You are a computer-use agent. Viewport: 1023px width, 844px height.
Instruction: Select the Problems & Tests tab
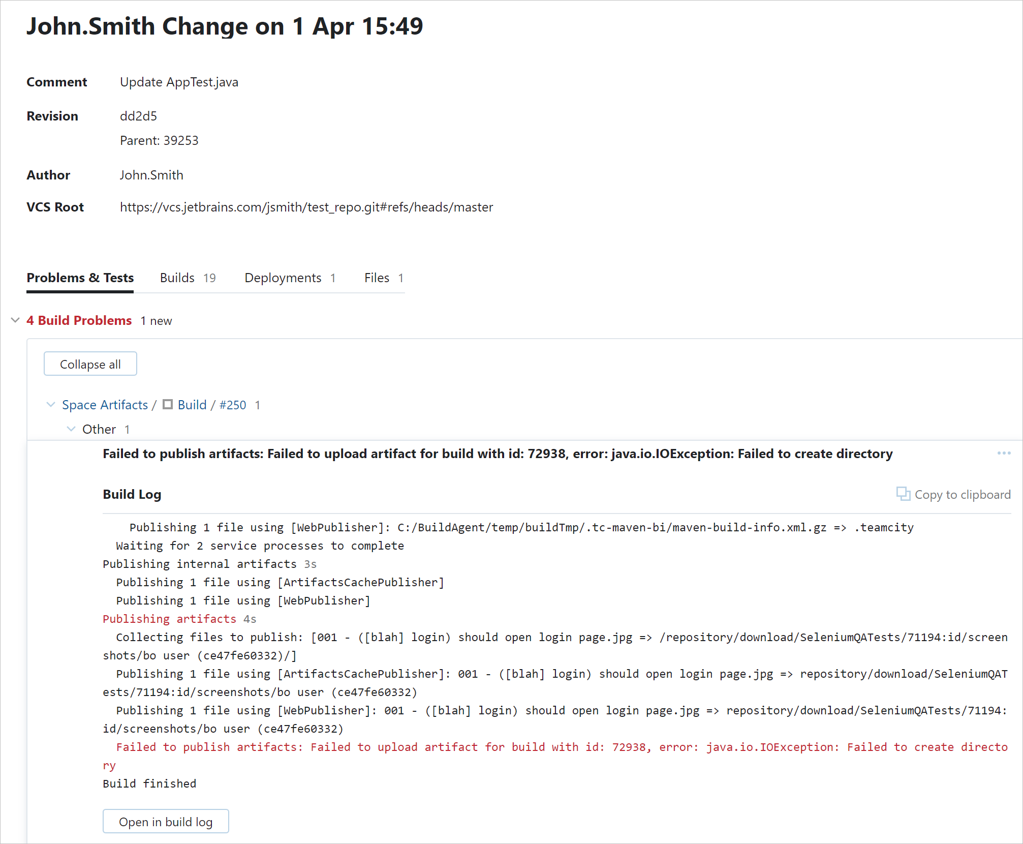[x=80, y=278]
